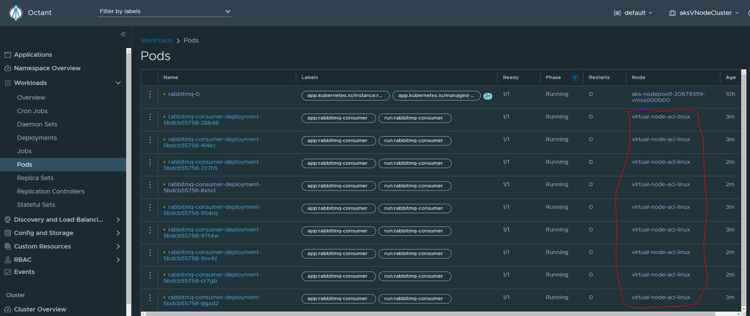
Task: Click the Cluster Overview icon
Action: coord(8,310)
